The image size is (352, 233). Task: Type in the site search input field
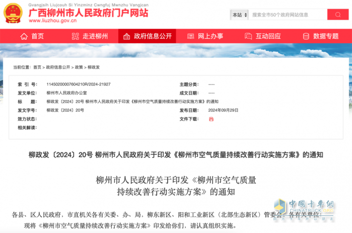pyautogui.click(x=286, y=15)
